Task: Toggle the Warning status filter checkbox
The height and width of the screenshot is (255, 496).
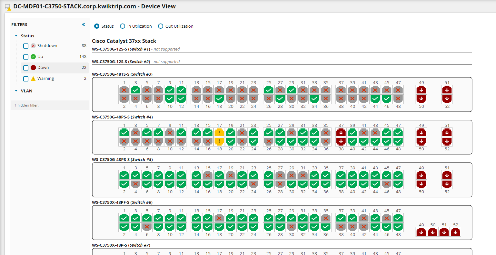Action: pos(26,79)
